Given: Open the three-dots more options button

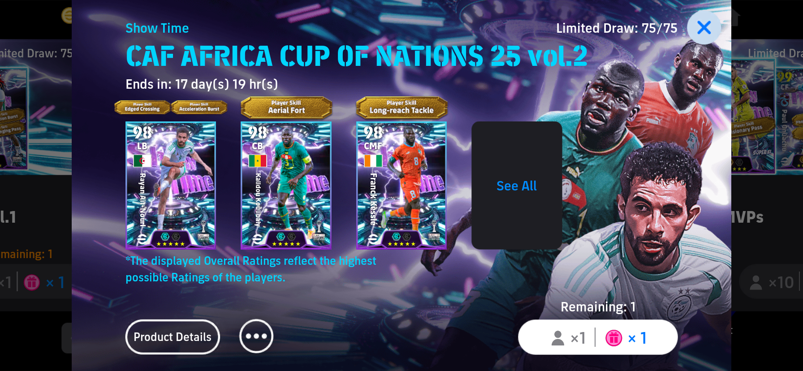Looking at the screenshot, I should 256,336.
